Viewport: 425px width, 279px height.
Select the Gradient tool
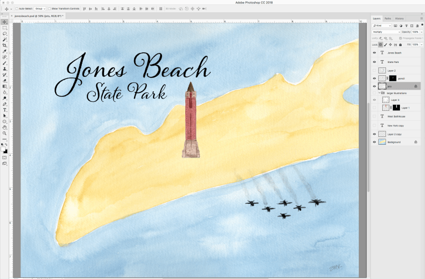tap(4, 86)
